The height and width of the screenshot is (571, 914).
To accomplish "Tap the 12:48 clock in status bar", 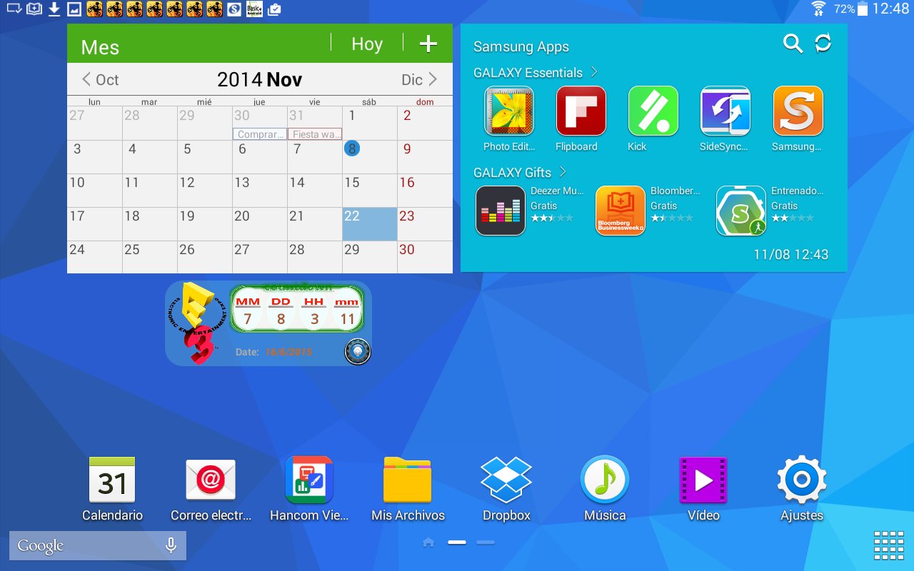I will pos(890,9).
